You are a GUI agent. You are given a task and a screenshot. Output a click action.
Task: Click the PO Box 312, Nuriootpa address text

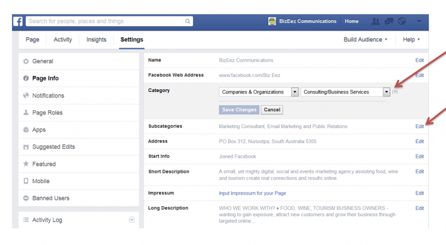point(267,141)
